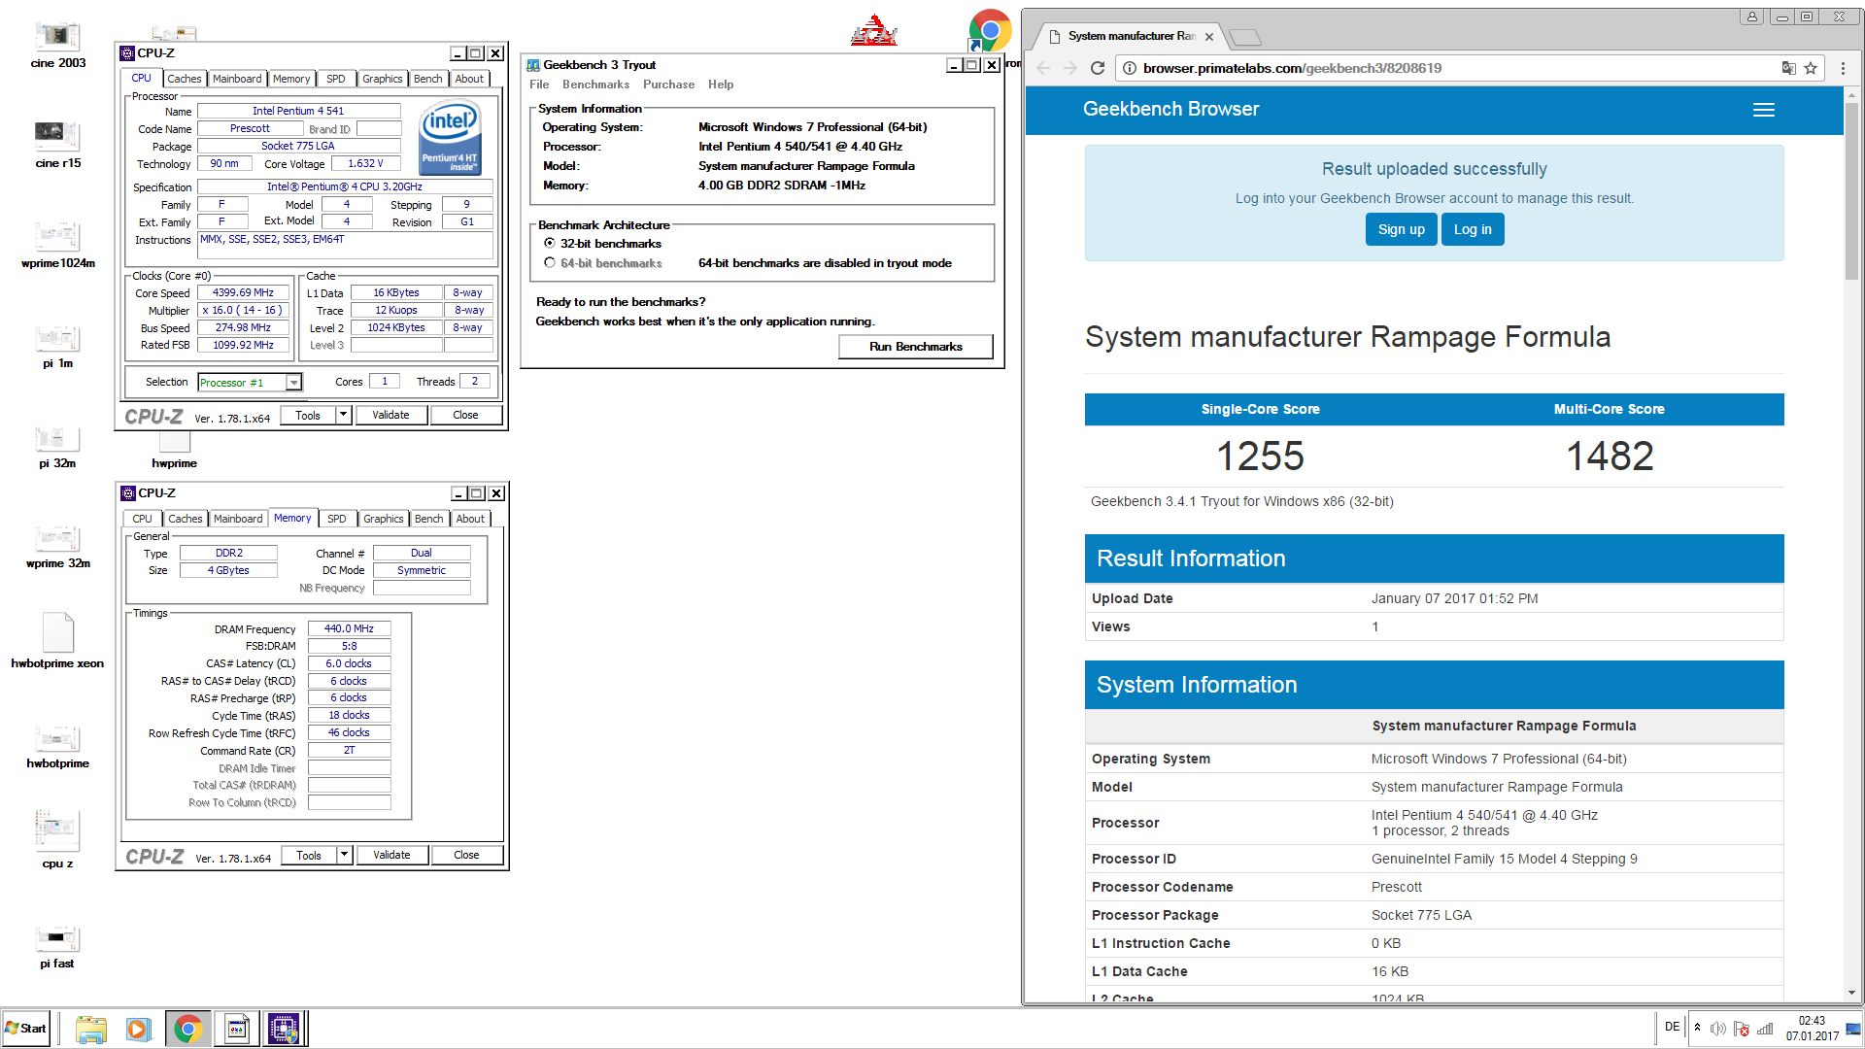Open the cine r15 desktop icon
Viewport: 1865px width, 1049px height.
57,145
